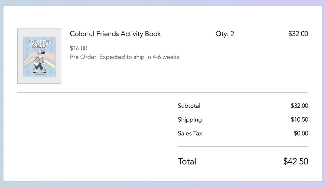Click the Colorful Friends Activity Book title
325x187 pixels.
[115, 34]
